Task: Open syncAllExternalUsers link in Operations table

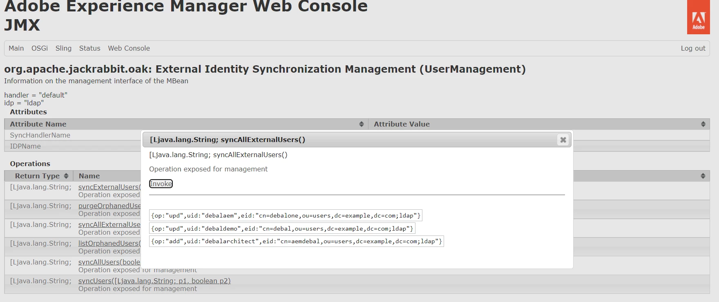Action: 109,224
